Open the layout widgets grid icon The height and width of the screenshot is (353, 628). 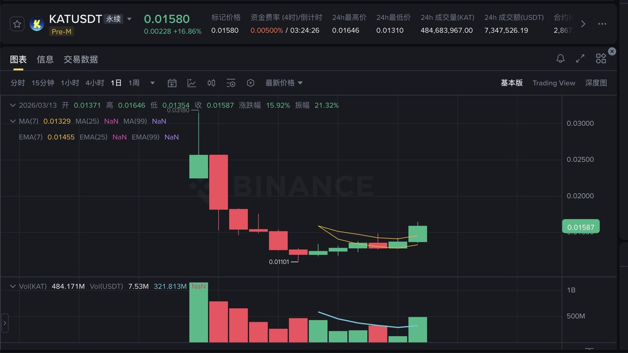click(x=600, y=59)
